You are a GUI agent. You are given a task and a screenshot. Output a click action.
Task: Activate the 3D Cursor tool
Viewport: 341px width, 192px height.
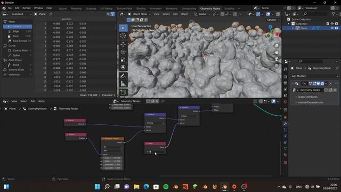tap(123, 36)
